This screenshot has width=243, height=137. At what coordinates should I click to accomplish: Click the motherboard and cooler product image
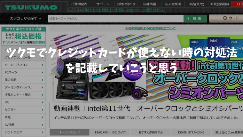coord(100,80)
